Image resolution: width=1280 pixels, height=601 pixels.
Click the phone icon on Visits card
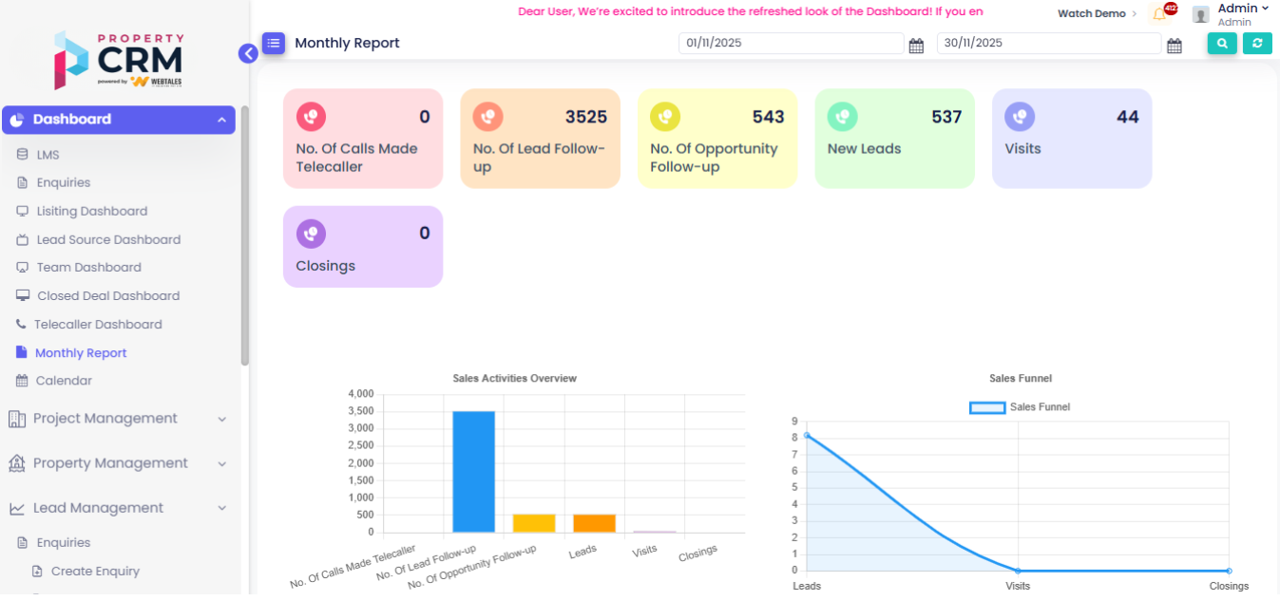1020,117
